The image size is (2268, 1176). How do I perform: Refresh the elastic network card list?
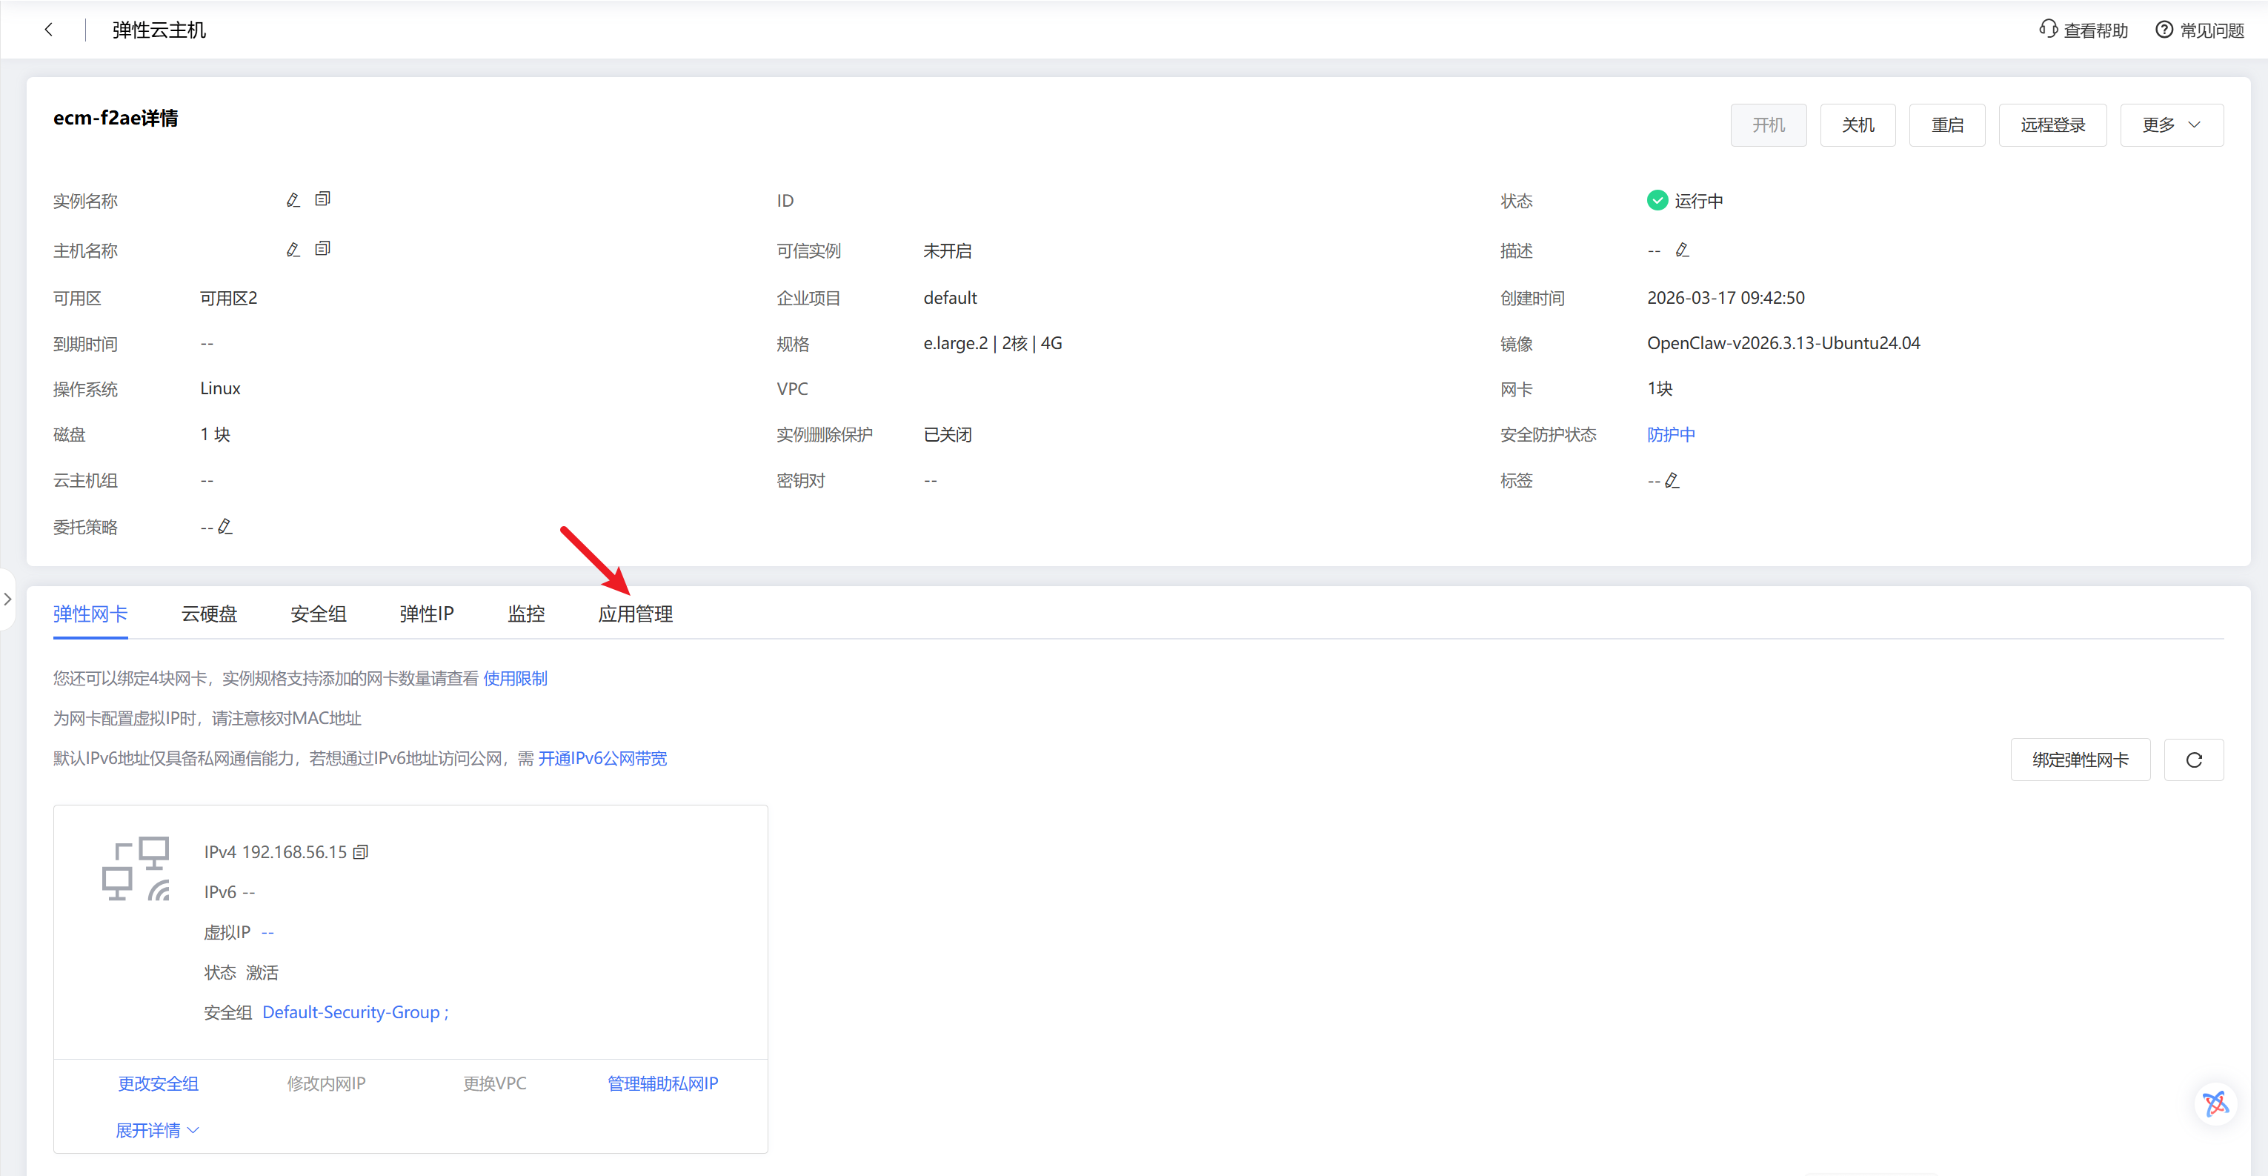coord(2193,760)
